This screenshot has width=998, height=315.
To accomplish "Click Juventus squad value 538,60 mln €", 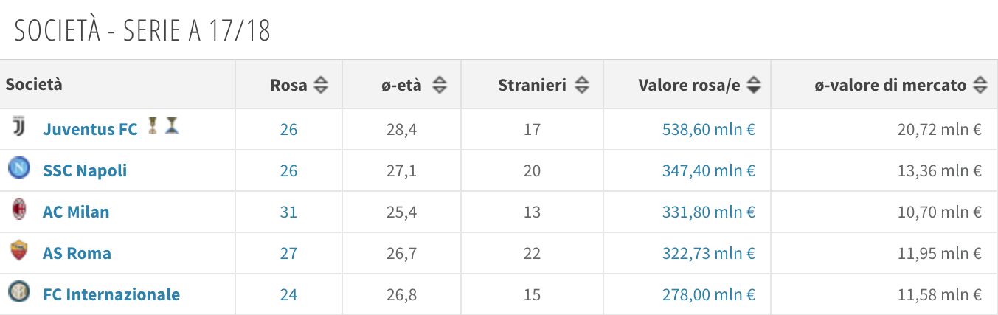I will (x=709, y=129).
